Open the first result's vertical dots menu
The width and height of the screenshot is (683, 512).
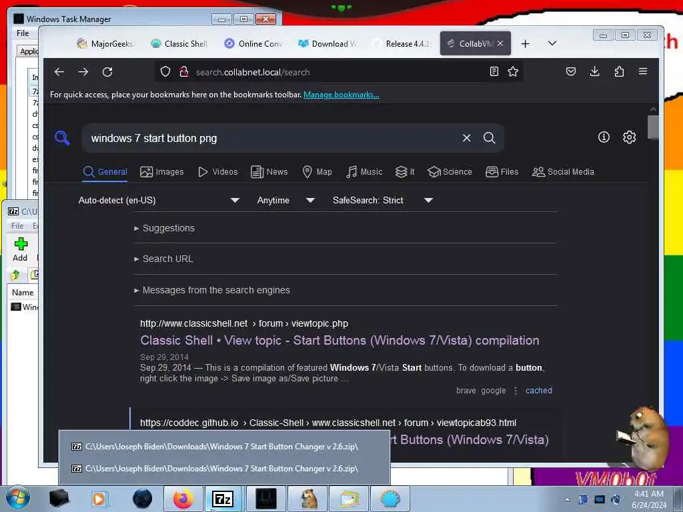tap(516, 391)
